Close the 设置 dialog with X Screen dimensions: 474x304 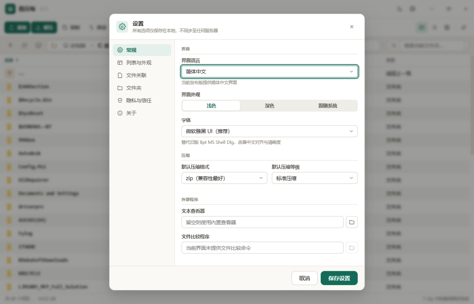coord(352,26)
